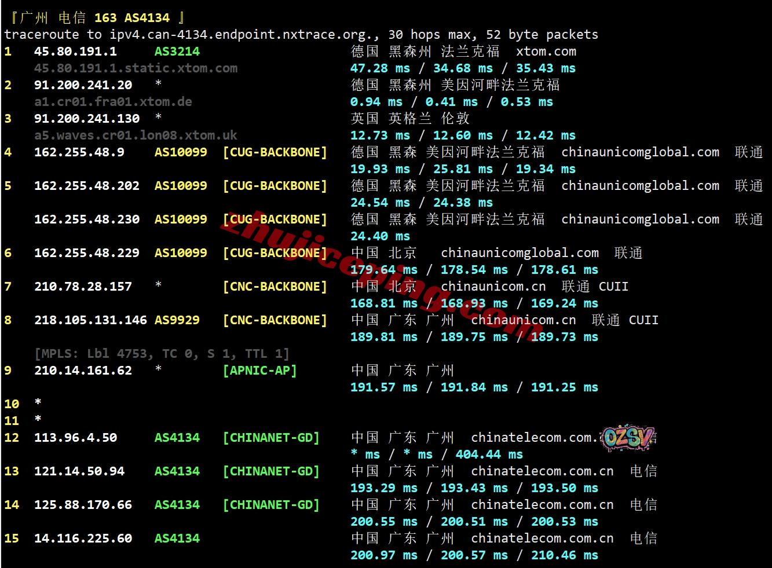Select IP address 210.78.28.157
Screen dimensions: 772x568
click(x=83, y=287)
